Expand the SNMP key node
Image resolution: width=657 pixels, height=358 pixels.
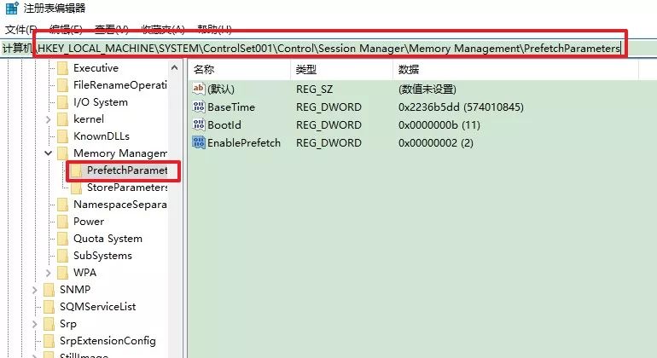(x=35, y=290)
